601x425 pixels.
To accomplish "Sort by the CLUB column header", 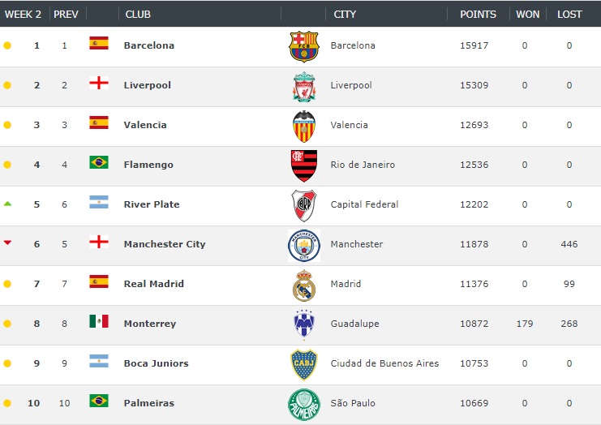I will 138,15.
